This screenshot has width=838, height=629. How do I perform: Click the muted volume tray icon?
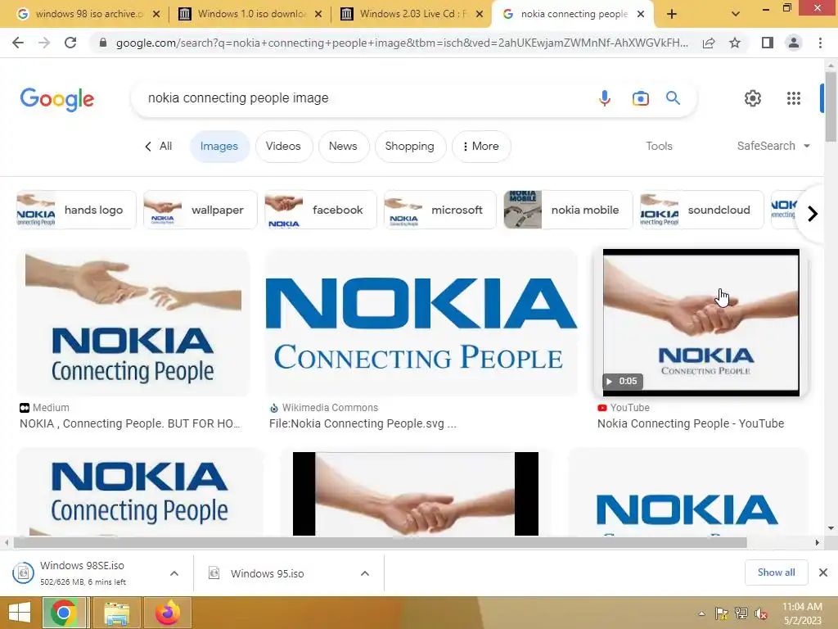coord(761,613)
